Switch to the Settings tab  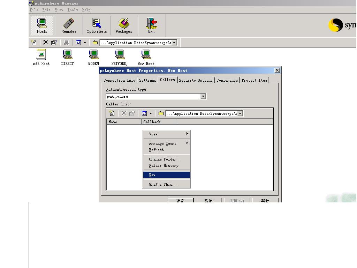(x=147, y=80)
